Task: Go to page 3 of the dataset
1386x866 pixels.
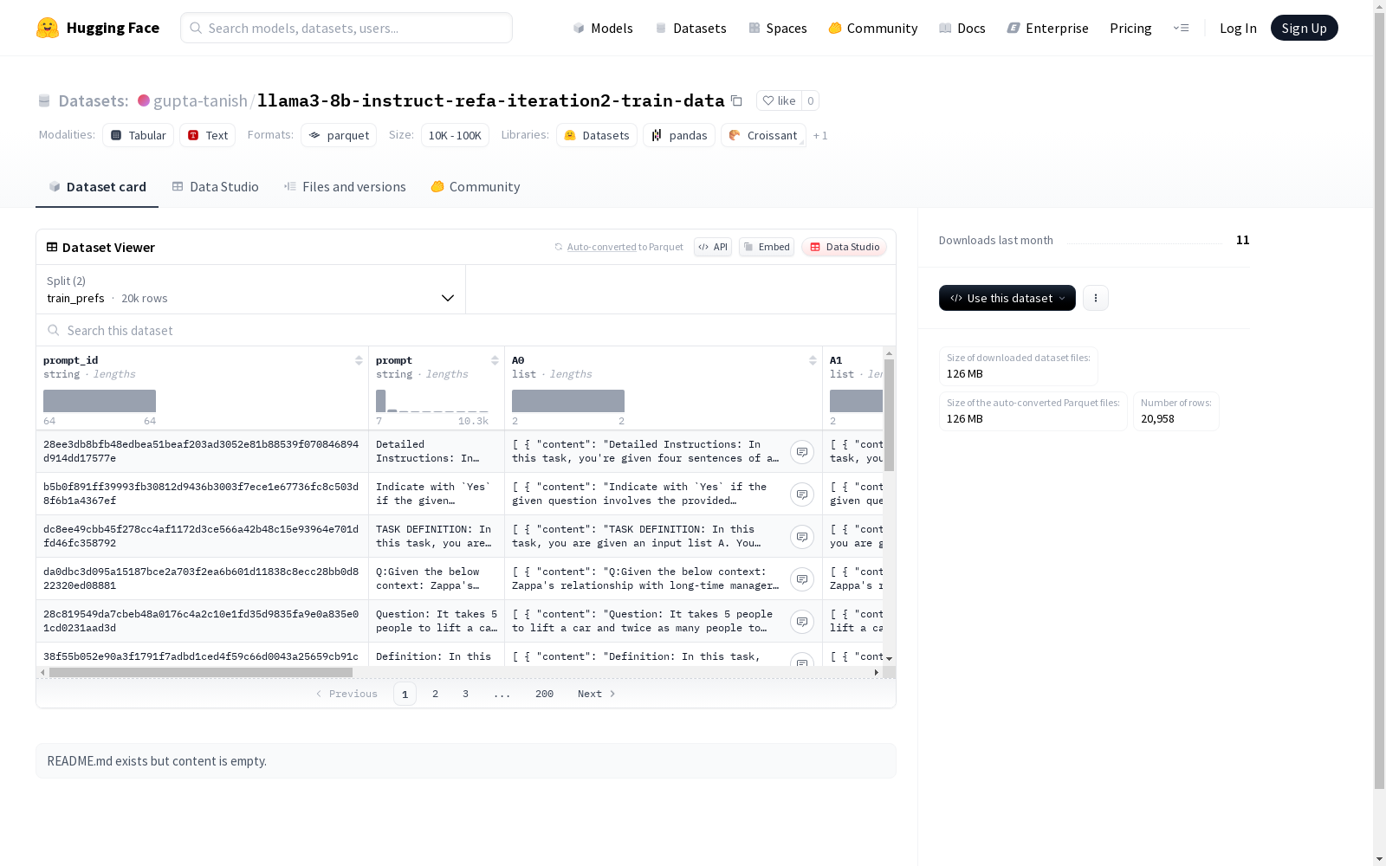Action: (465, 694)
